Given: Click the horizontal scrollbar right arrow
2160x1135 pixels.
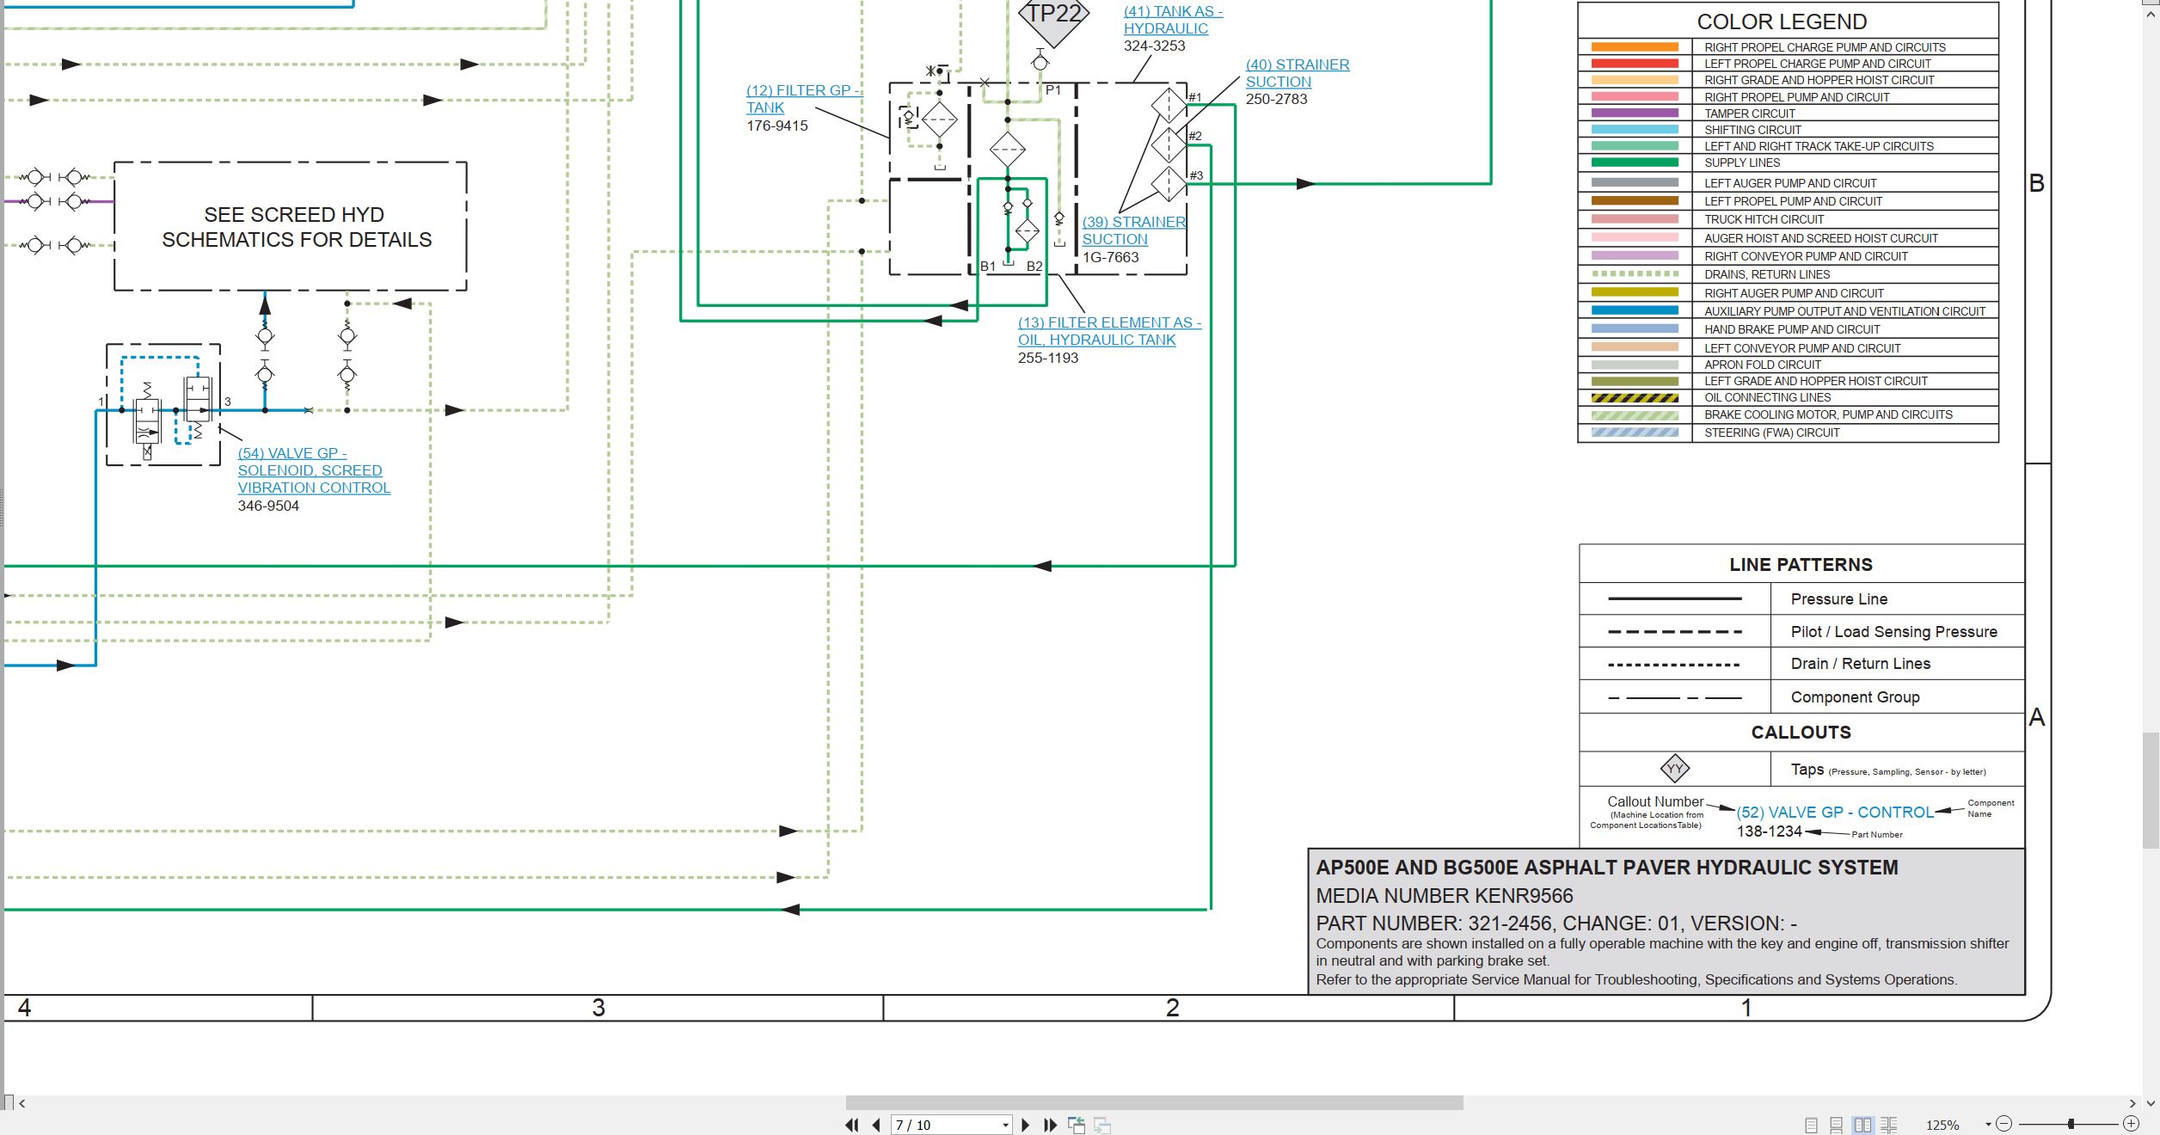Looking at the screenshot, I should (2132, 1103).
